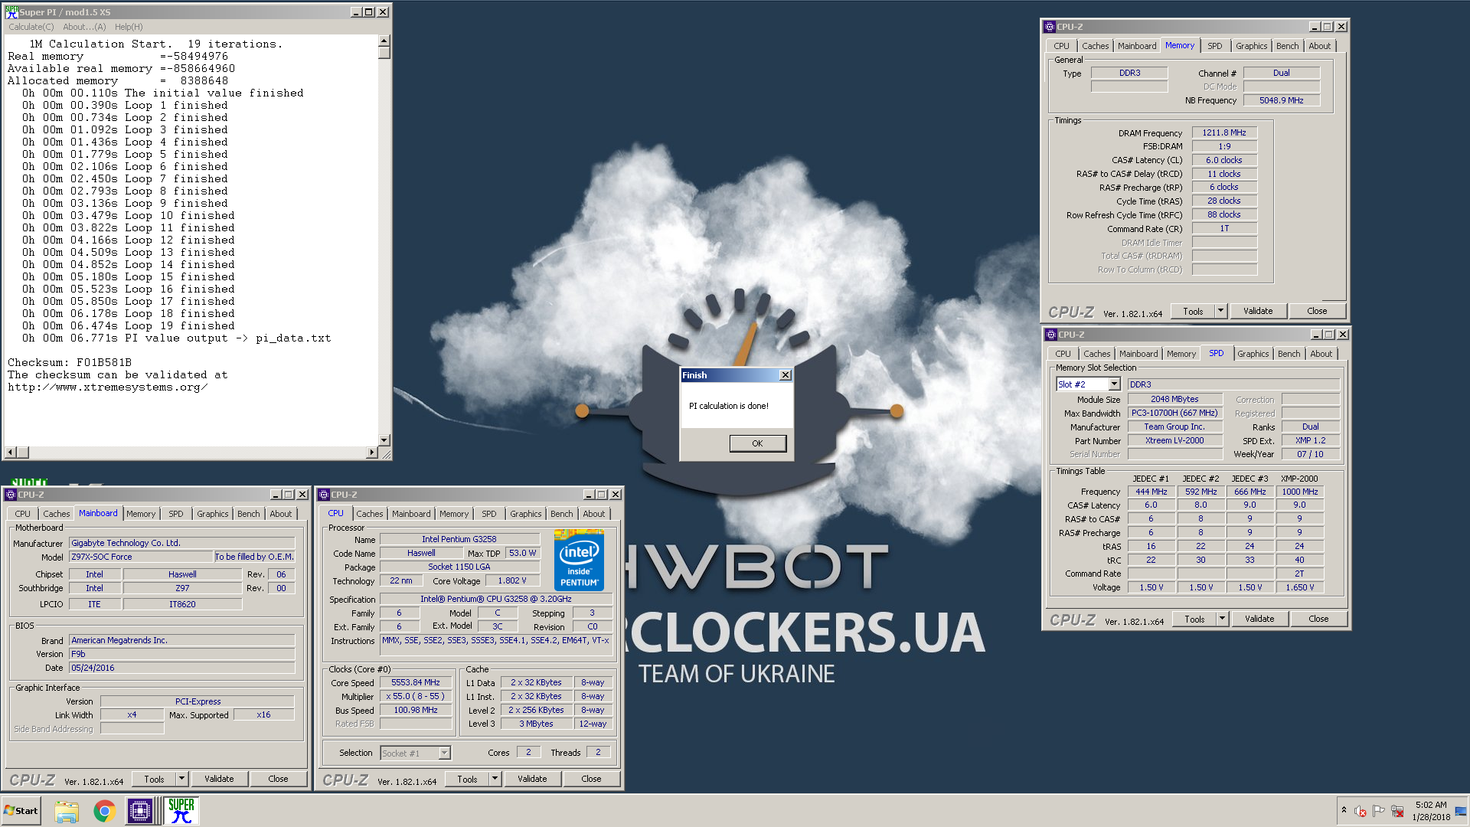Expand Tools dropdown arrow in CPU-Z Memory window

pyautogui.click(x=1221, y=311)
